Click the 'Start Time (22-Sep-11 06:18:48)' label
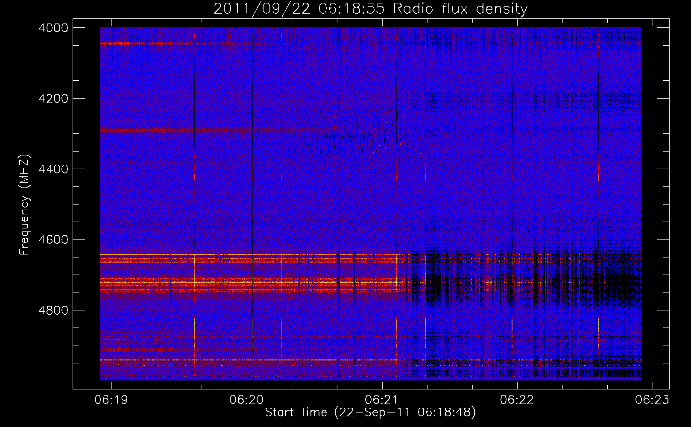The height and width of the screenshot is (427, 691). [370, 412]
